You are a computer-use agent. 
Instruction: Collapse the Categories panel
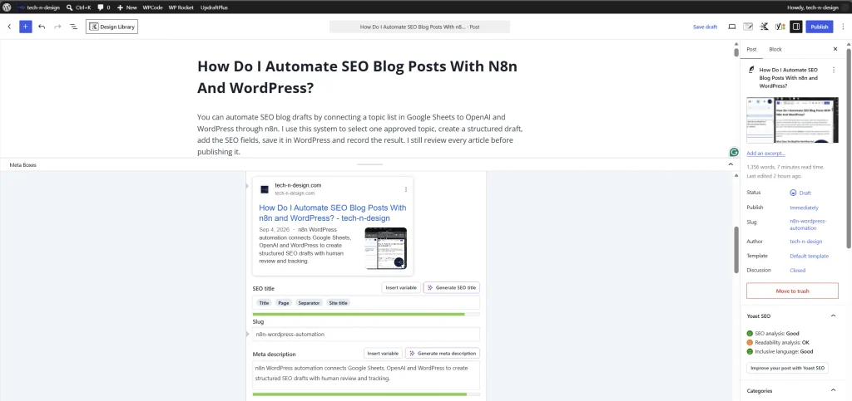(x=832, y=391)
